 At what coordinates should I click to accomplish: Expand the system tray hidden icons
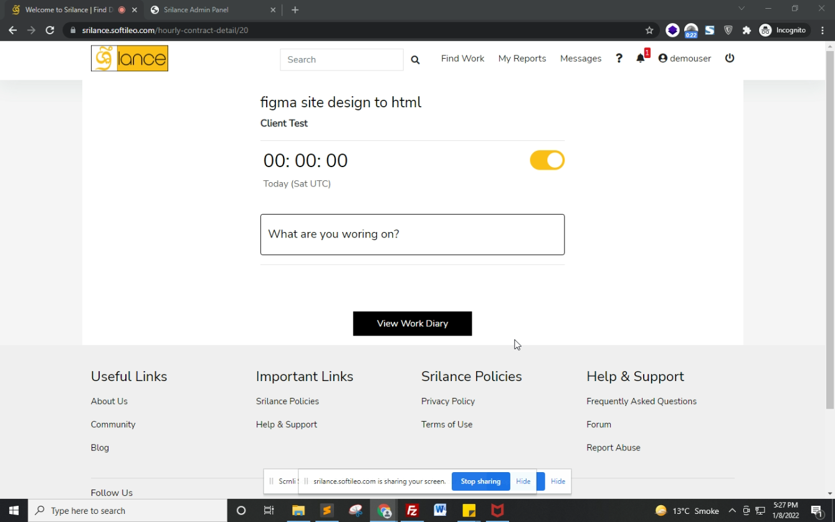(732, 511)
